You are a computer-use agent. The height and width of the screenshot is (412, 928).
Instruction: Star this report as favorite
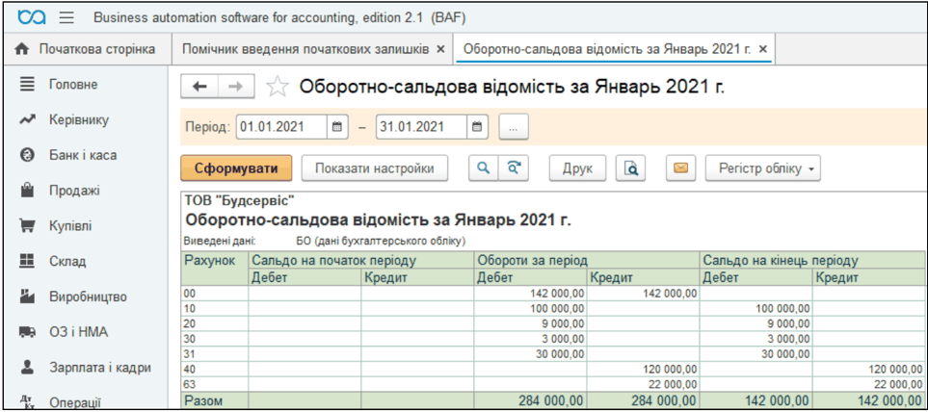pos(278,87)
